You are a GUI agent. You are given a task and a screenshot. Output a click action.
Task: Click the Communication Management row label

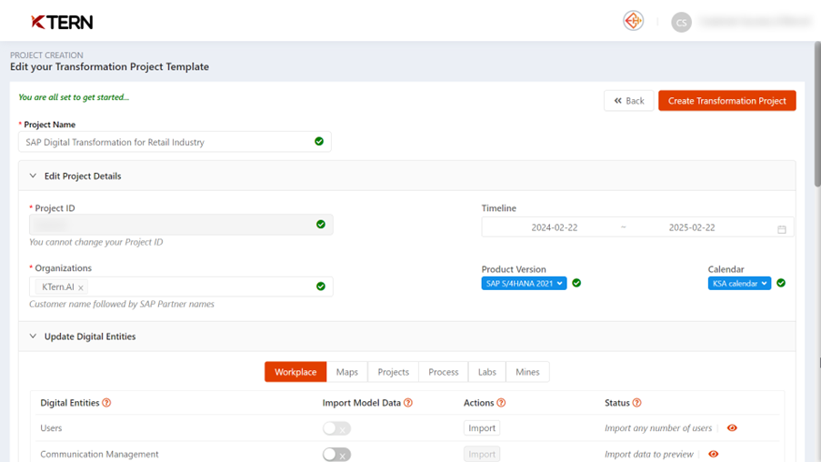[99, 454]
